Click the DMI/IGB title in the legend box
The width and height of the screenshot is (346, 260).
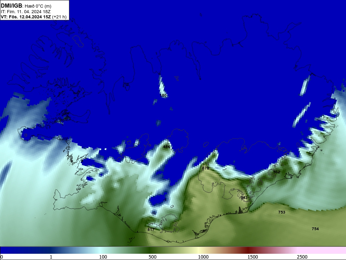[x=11, y=6]
